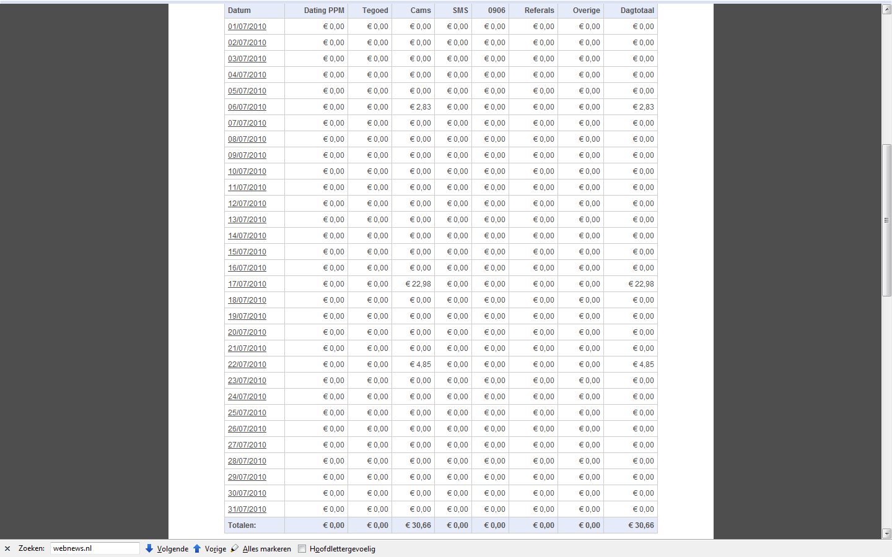Click the Totalen: row label
The width and height of the screenshot is (892, 557).
[x=242, y=525]
